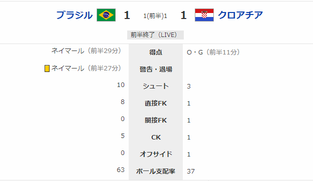Click Neymar's yellow card icon
The image size is (313, 181).
tap(47, 68)
